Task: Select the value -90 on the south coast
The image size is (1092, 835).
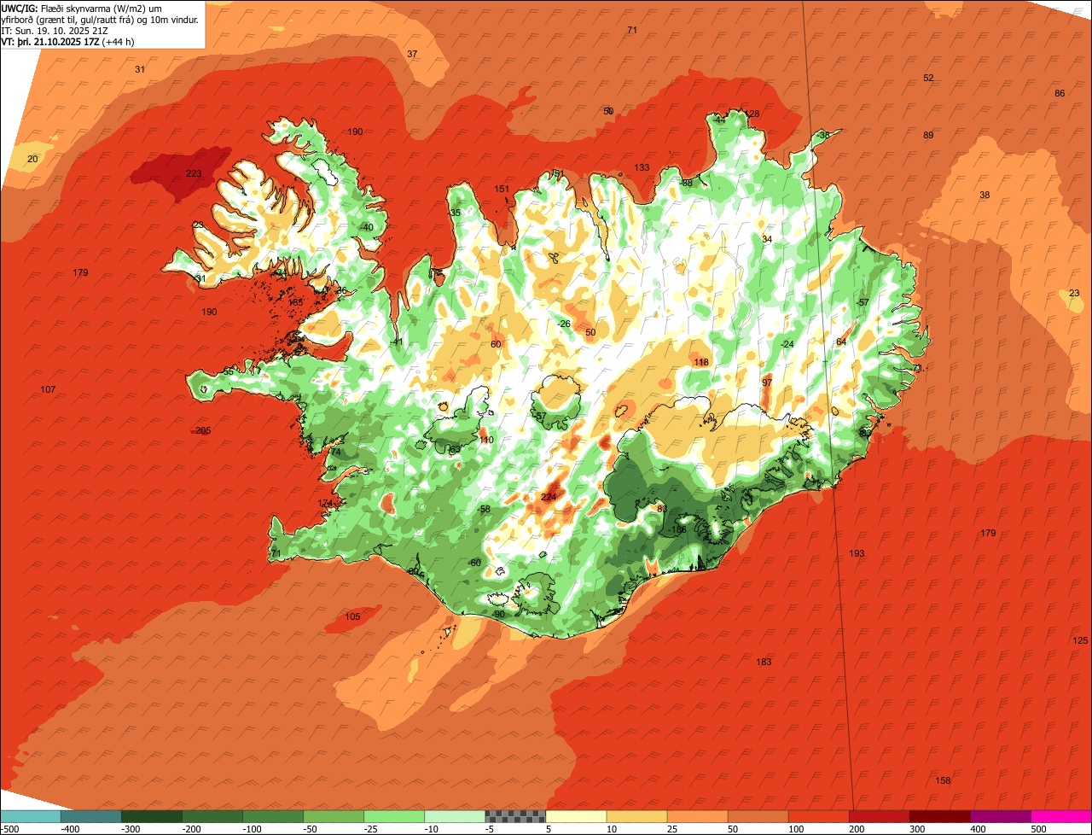Action: tap(498, 614)
